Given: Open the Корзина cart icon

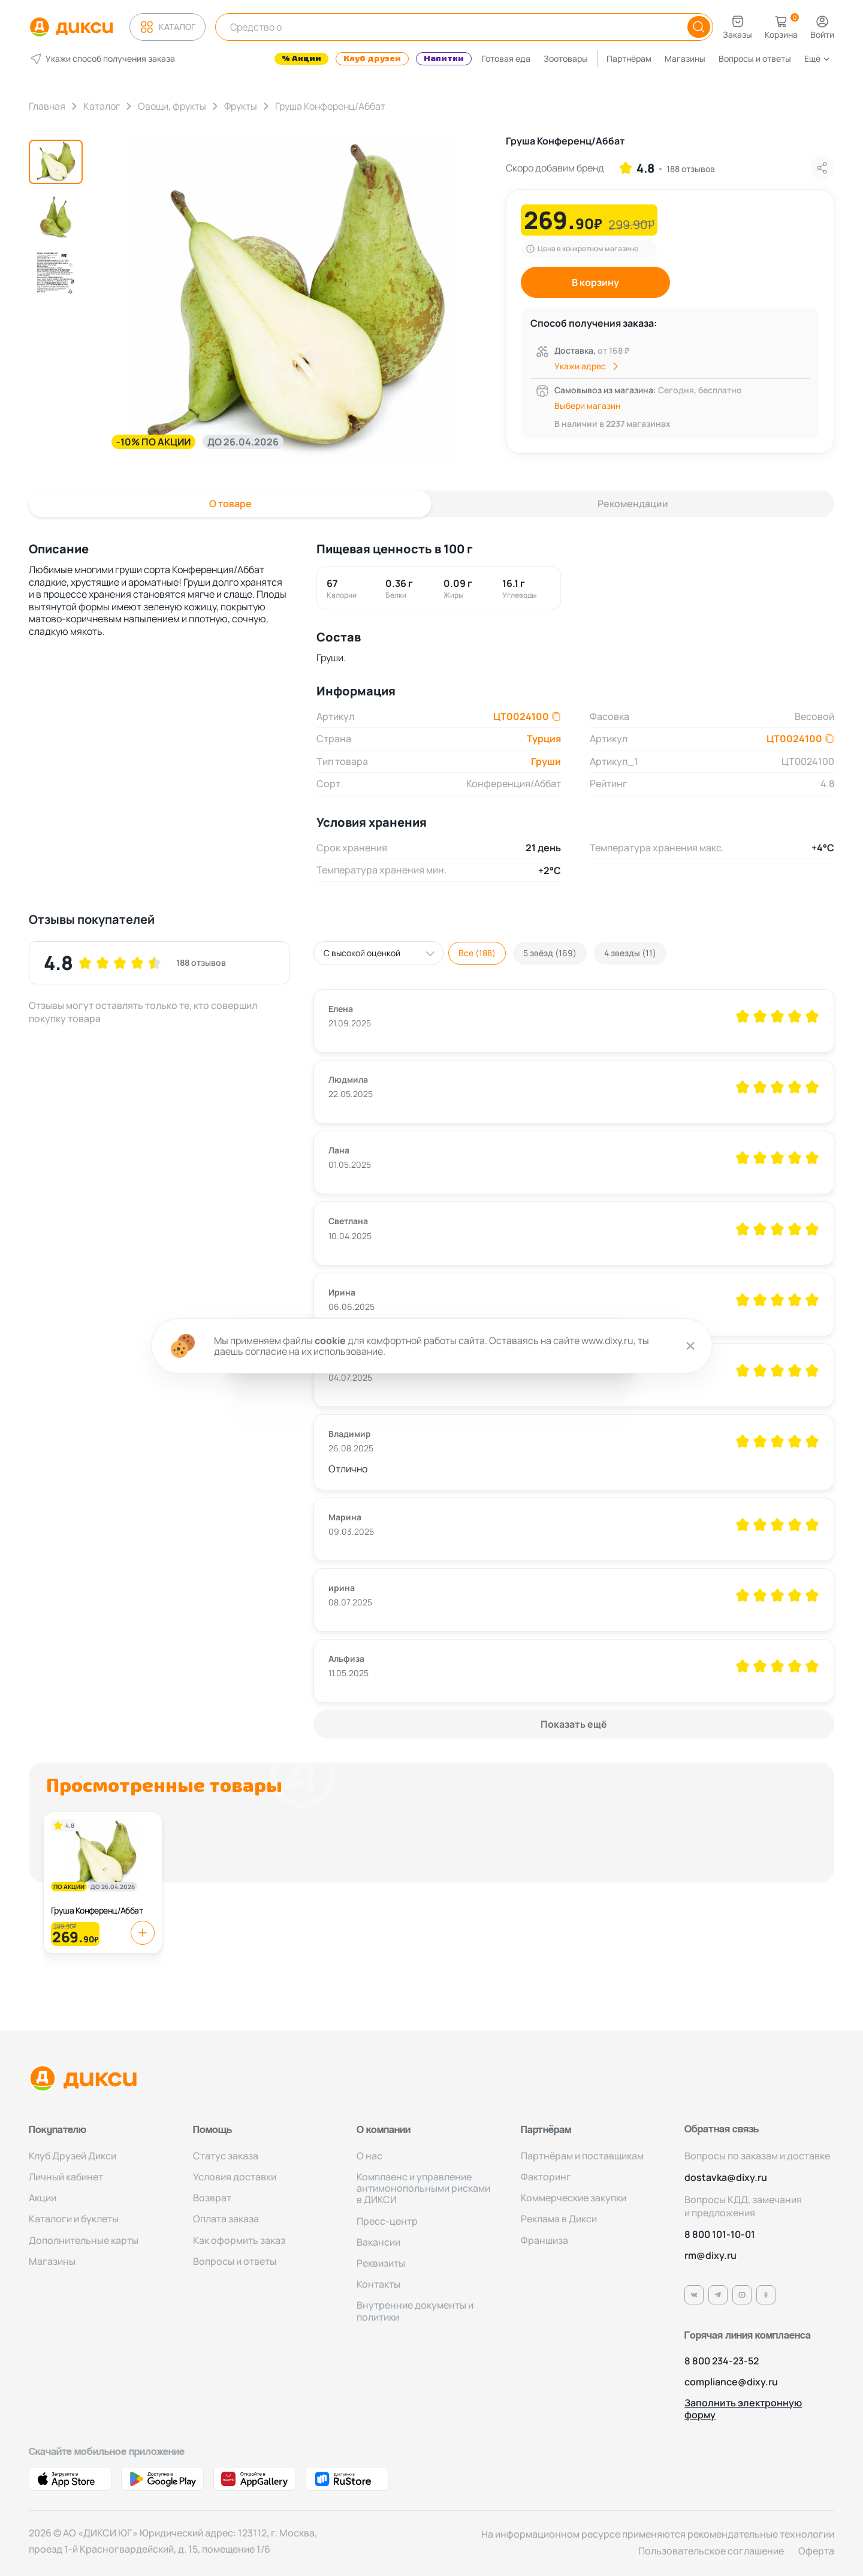Looking at the screenshot, I should [x=781, y=26].
